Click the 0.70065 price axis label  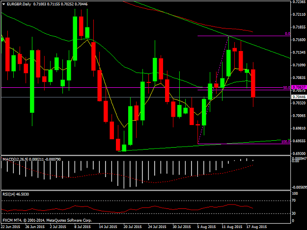tap(299, 116)
